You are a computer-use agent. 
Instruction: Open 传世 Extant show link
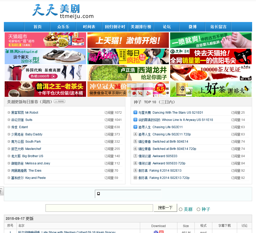19,127
